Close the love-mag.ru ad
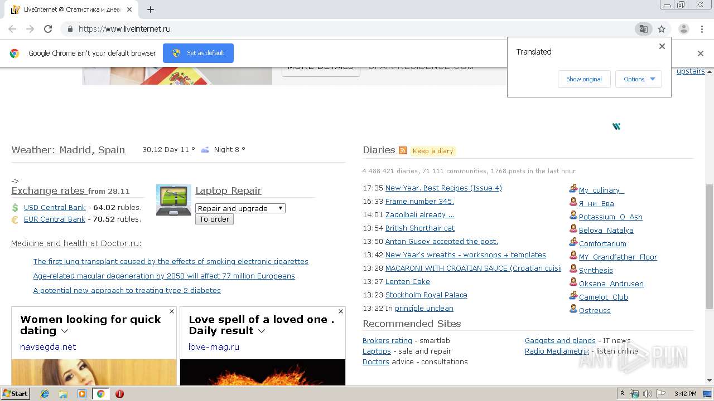This screenshot has height=401, width=714. [341, 311]
